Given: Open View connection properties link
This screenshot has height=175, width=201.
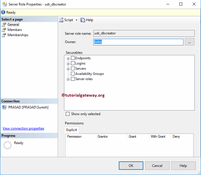Looking at the screenshot, I should (x=23, y=128).
